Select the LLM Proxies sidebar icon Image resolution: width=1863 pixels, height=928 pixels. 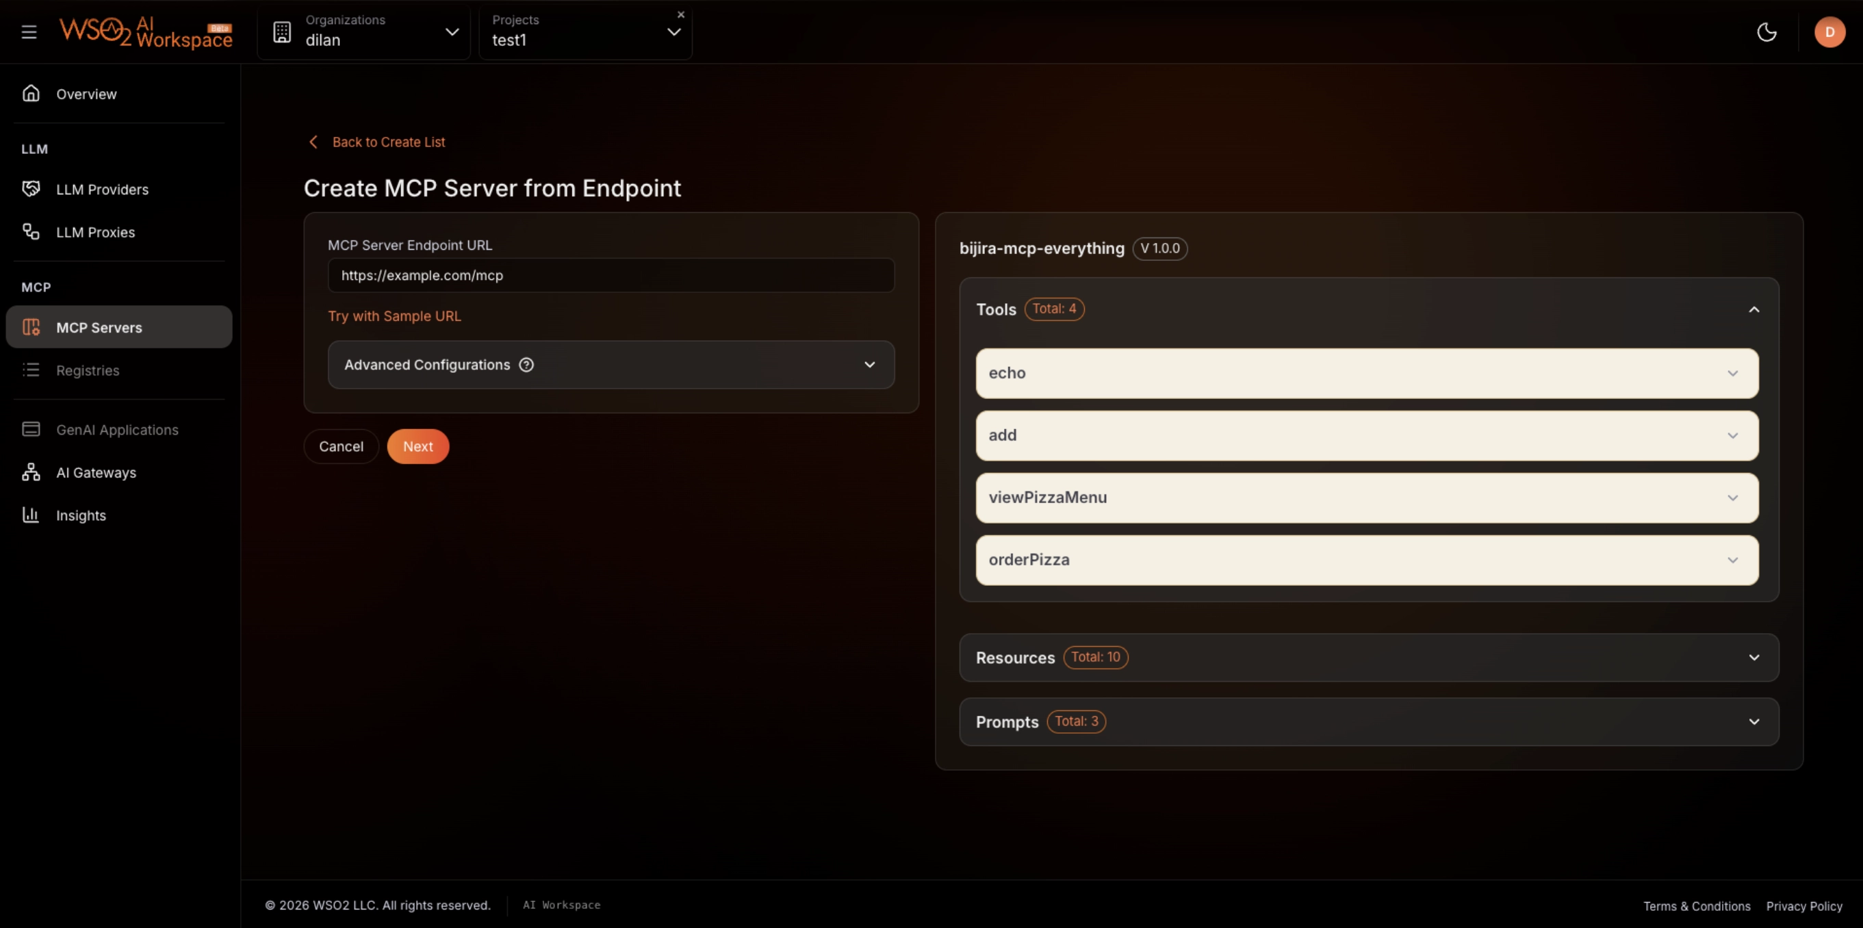click(29, 231)
